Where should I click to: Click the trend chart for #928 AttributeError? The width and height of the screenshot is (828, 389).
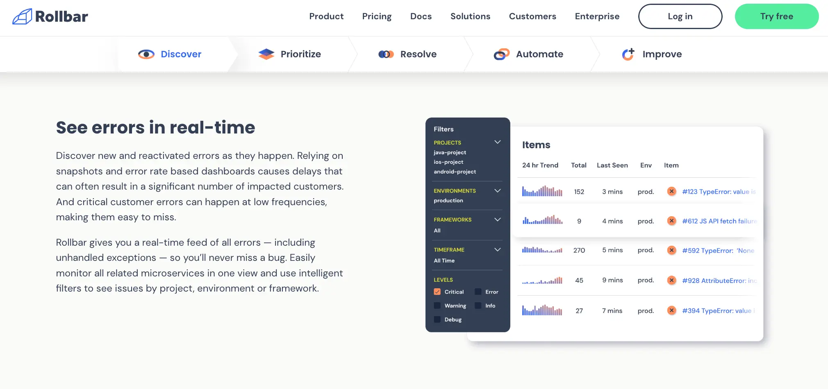[x=542, y=280]
